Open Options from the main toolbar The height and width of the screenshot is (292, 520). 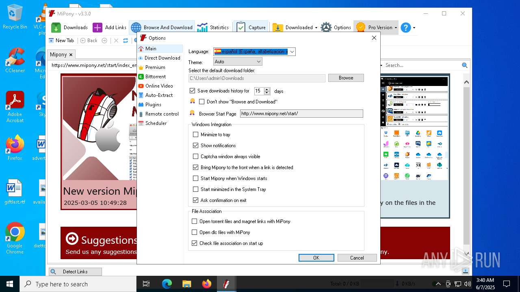click(336, 27)
